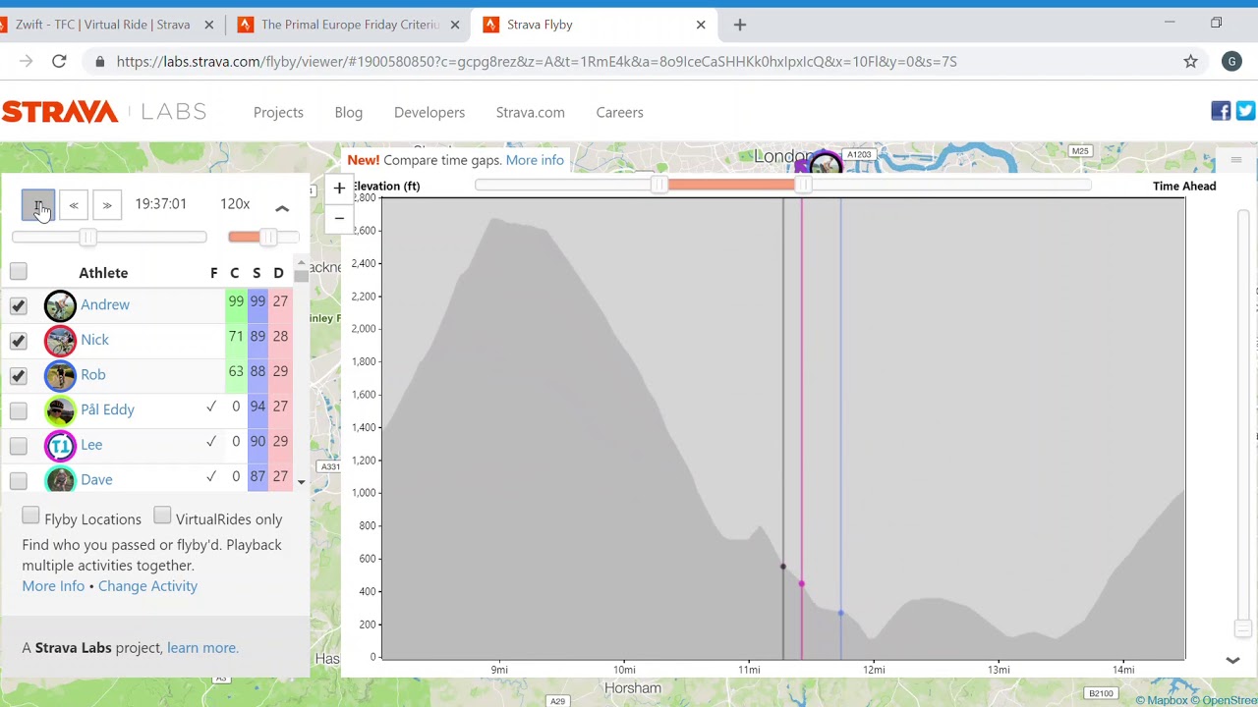The width and height of the screenshot is (1258, 707).
Task: Close the Strava Flyby tab
Action: click(x=701, y=25)
